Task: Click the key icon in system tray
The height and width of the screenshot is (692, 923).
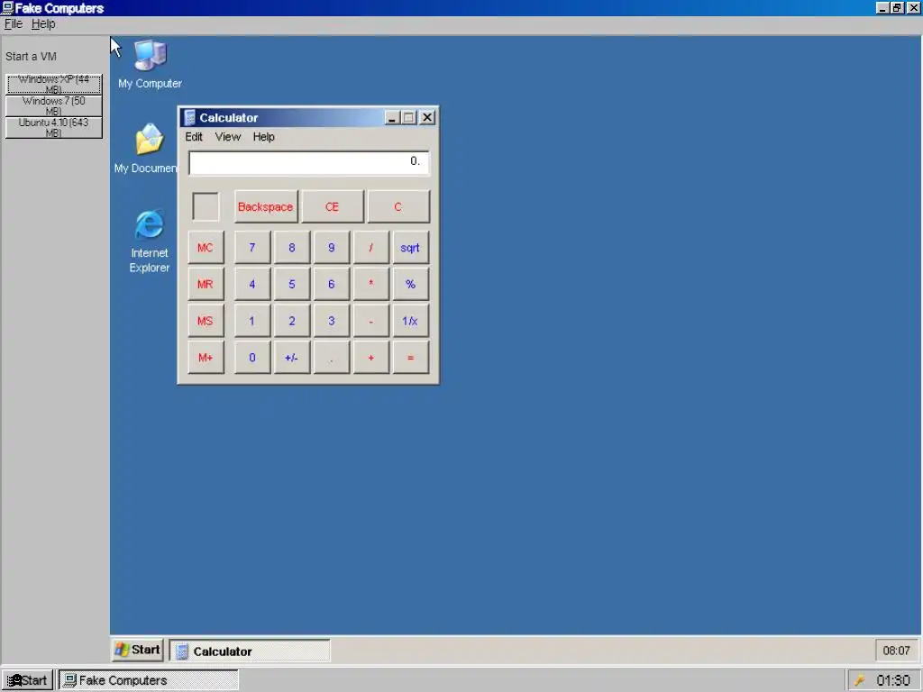Action: 859,680
